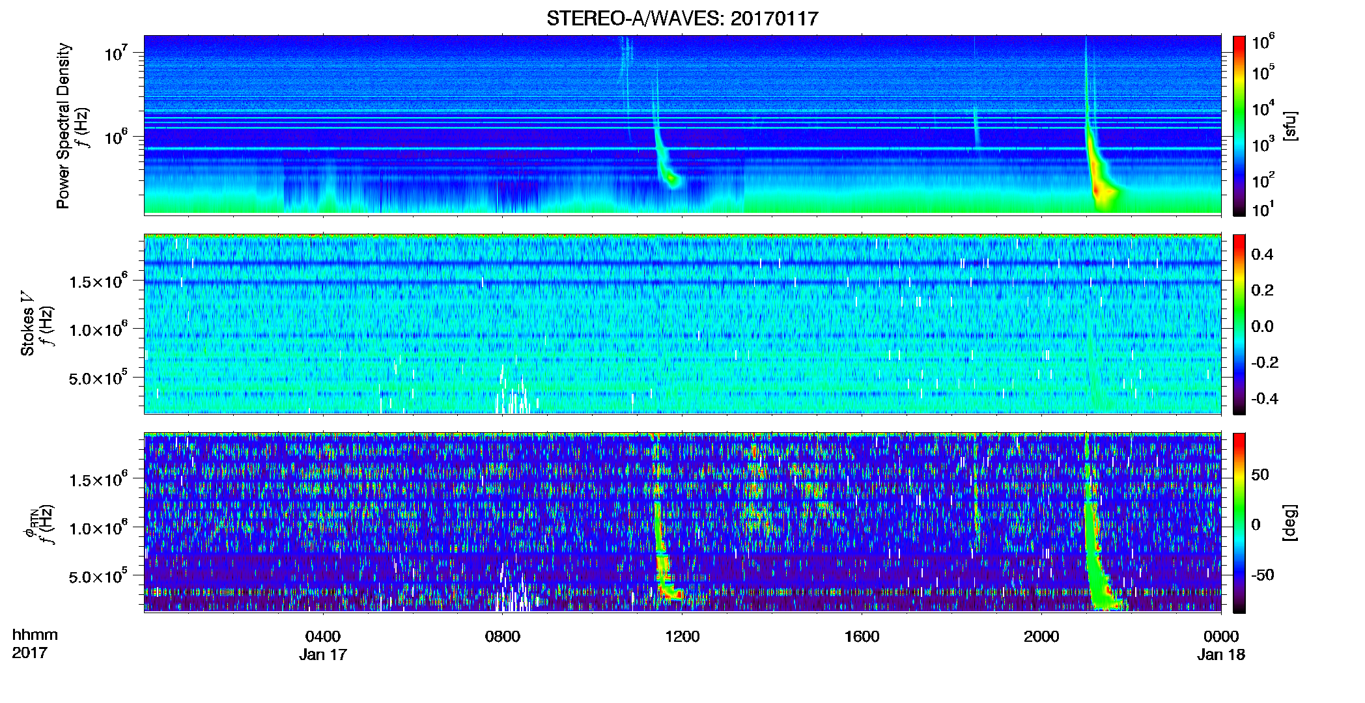The image size is (1365, 703).
Task: Click the 1600 time tick label
Action: tap(862, 636)
